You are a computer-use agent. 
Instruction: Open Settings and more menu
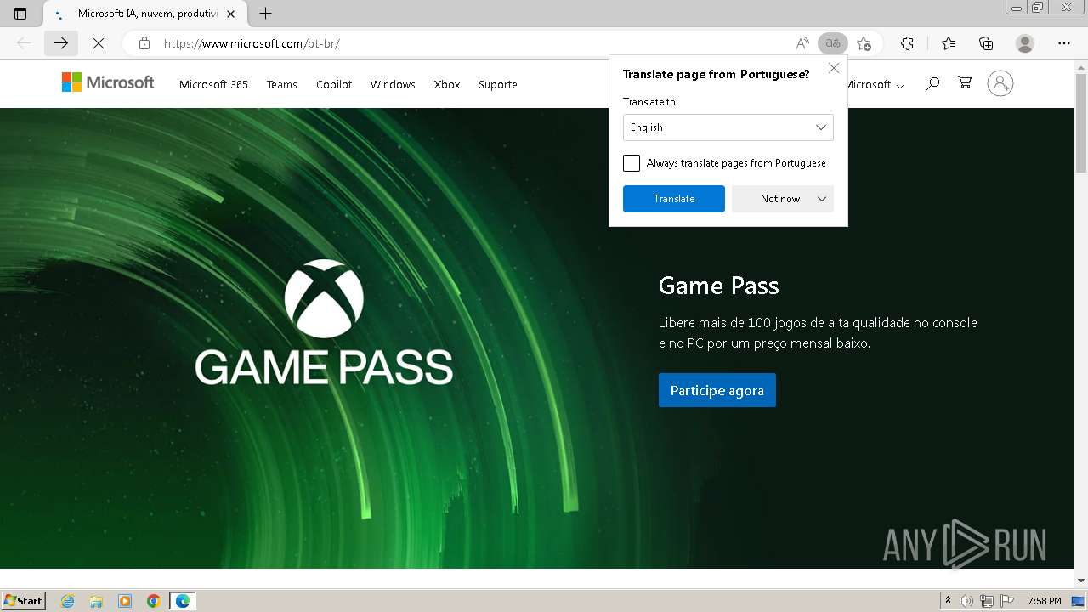click(1064, 43)
